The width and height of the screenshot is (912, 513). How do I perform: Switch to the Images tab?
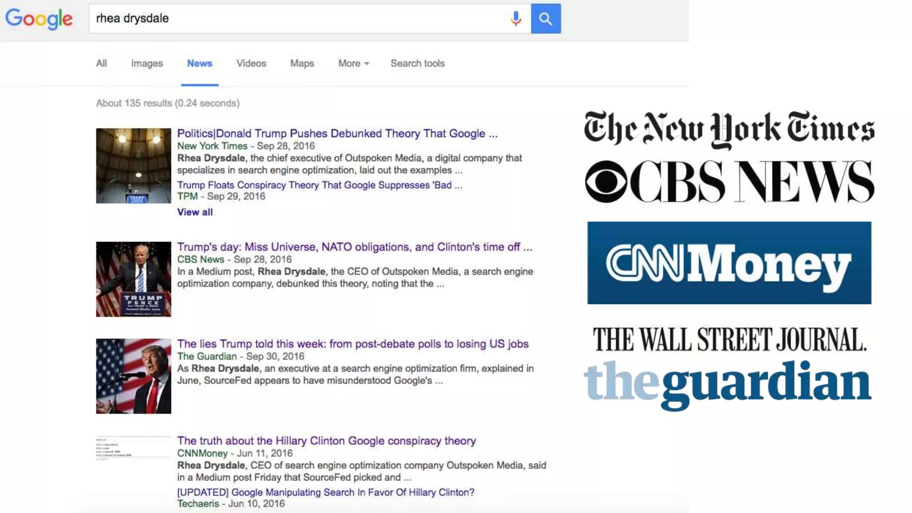coord(147,63)
